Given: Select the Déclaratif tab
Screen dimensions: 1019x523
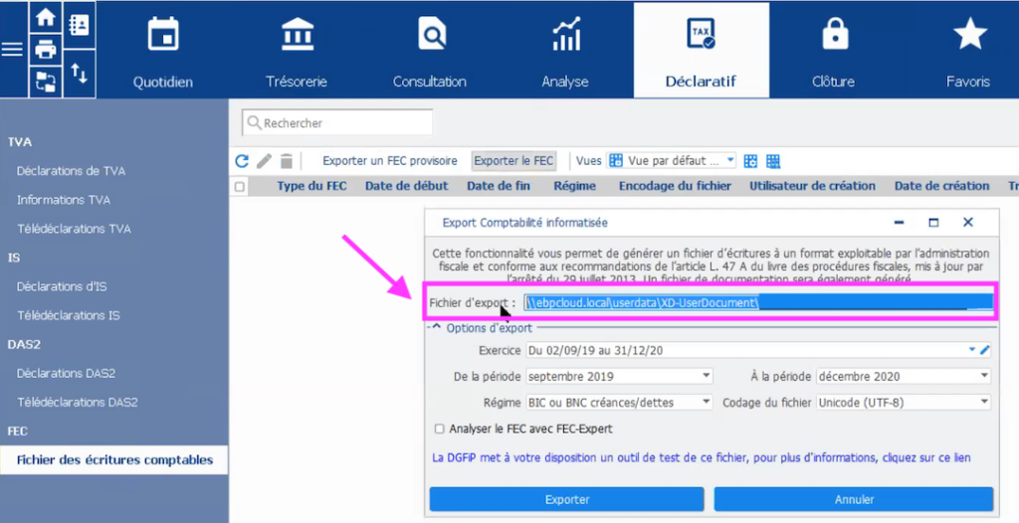Looking at the screenshot, I should coord(702,51).
